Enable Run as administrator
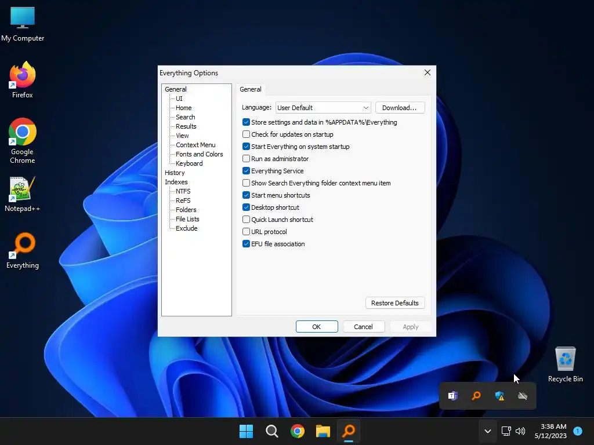 246,159
